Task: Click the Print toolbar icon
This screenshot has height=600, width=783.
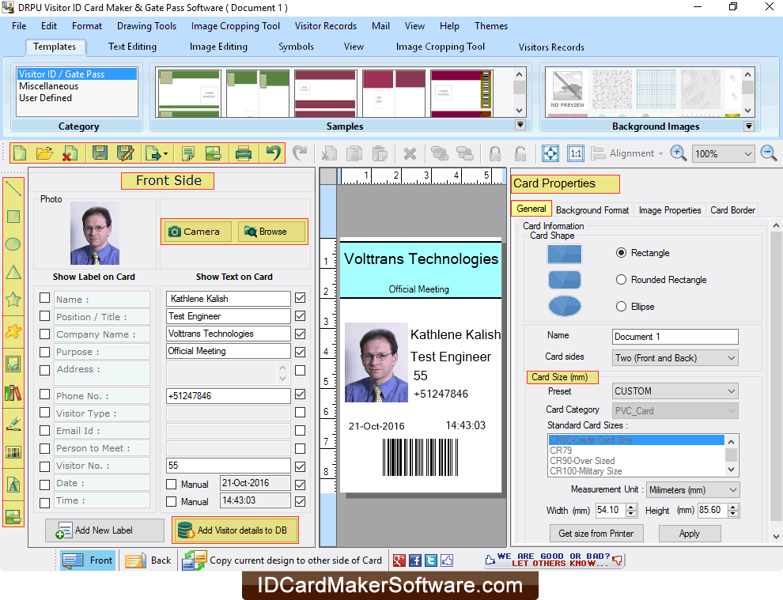Action: (x=243, y=153)
